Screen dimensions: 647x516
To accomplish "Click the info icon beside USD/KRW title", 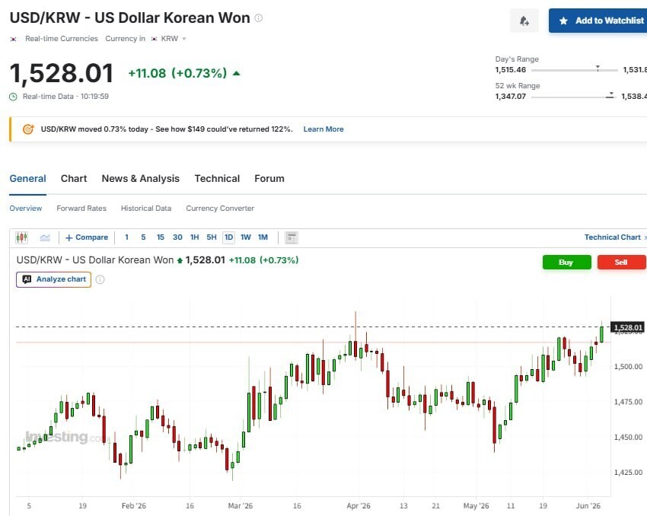I will pyautogui.click(x=259, y=18).
